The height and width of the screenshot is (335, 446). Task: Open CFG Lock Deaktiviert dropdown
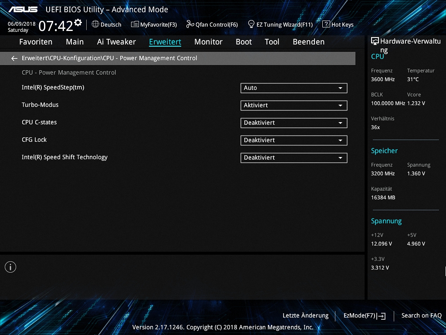point(294,140)
